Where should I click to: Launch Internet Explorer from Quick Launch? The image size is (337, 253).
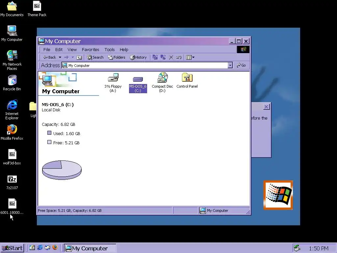(40, 248)
